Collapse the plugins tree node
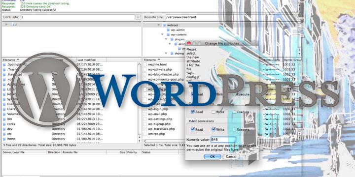Image resolution: width=355 pixels, height=177 pixels. pos(166,39)
